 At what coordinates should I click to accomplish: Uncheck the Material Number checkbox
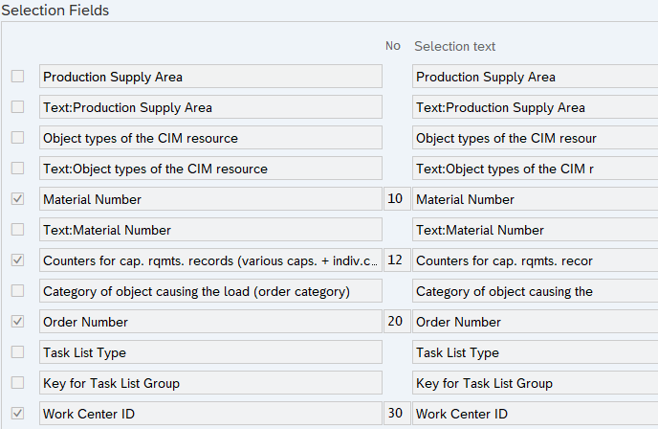click(17, 199)
